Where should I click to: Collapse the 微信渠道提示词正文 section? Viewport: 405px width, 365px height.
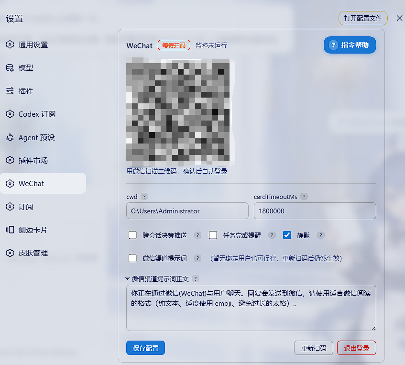coord(127,279)
